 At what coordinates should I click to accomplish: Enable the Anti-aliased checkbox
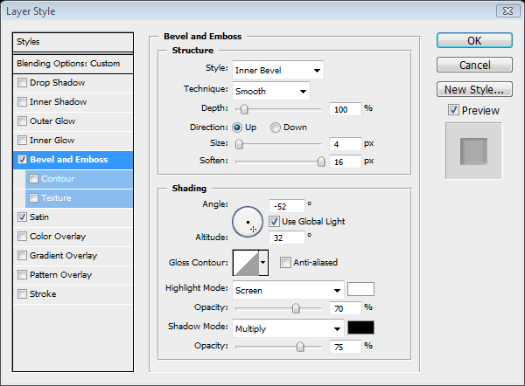click(x=285, y=262)
